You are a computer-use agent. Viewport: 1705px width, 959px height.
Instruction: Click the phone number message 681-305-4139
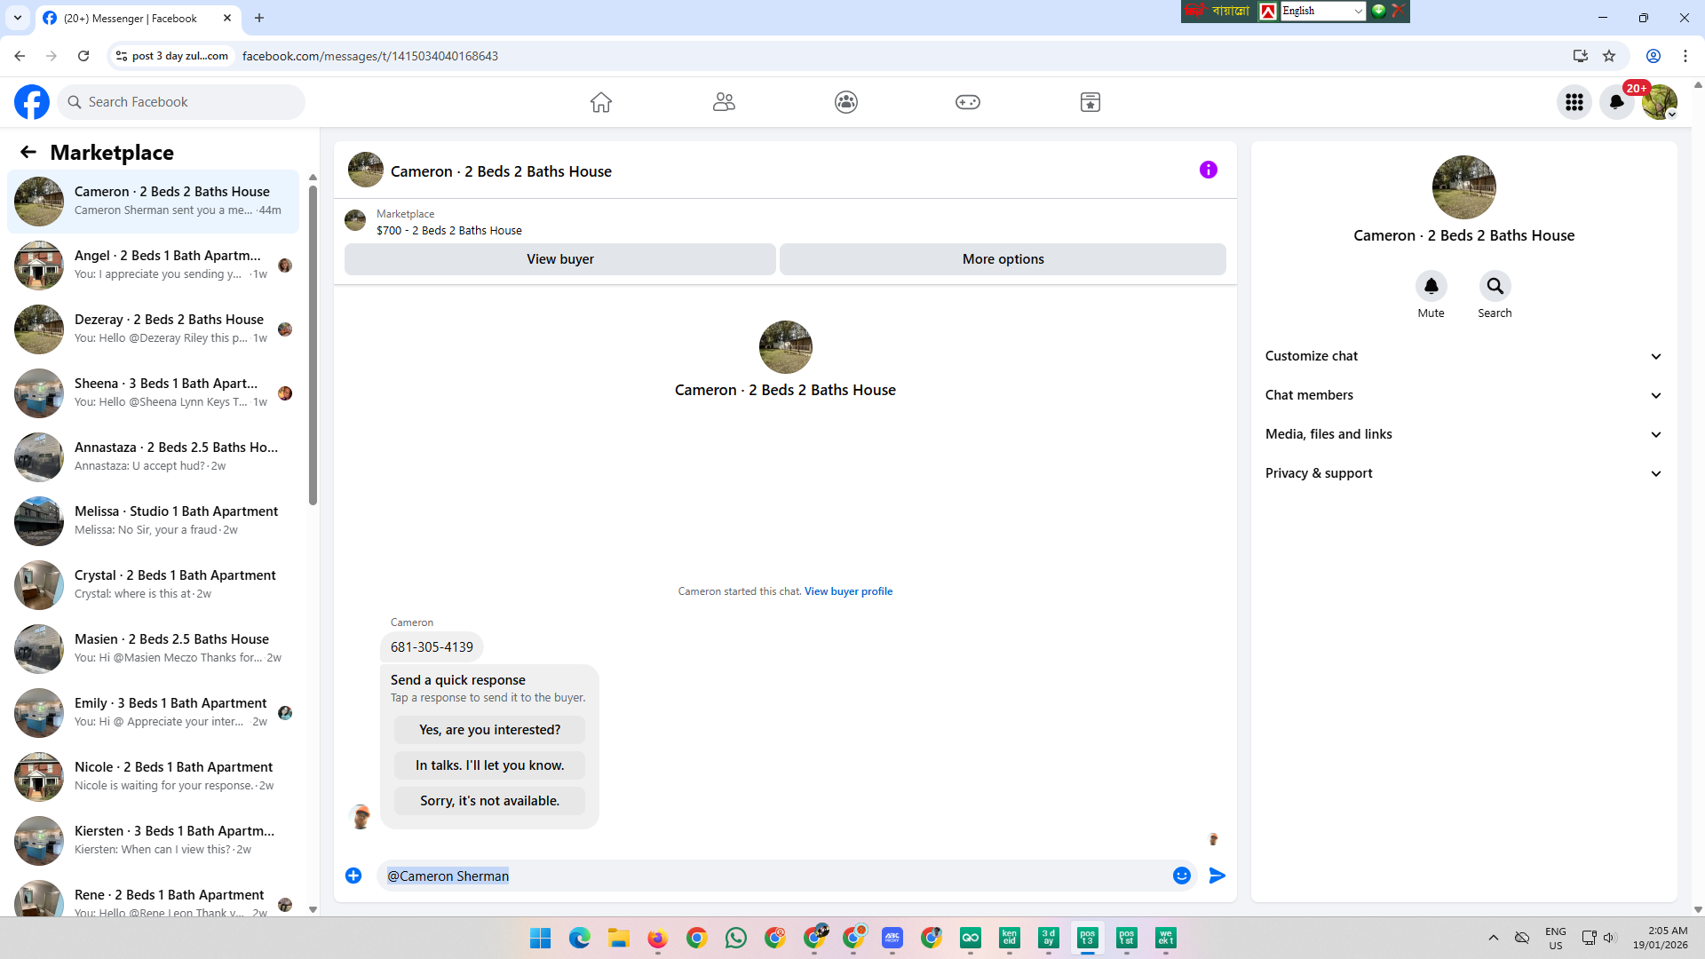coord(432,647)
